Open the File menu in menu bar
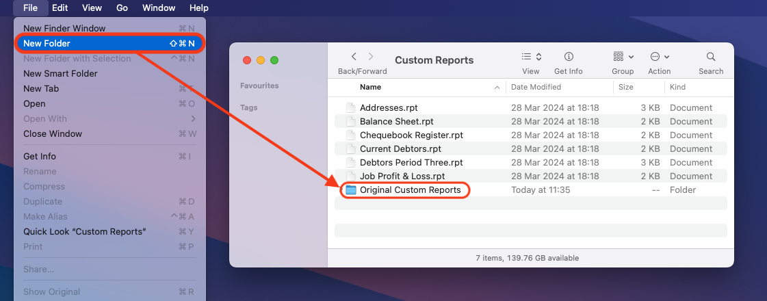Image resolution: width=767 pixels, height=301 pixels. click(x=30, y=8)
